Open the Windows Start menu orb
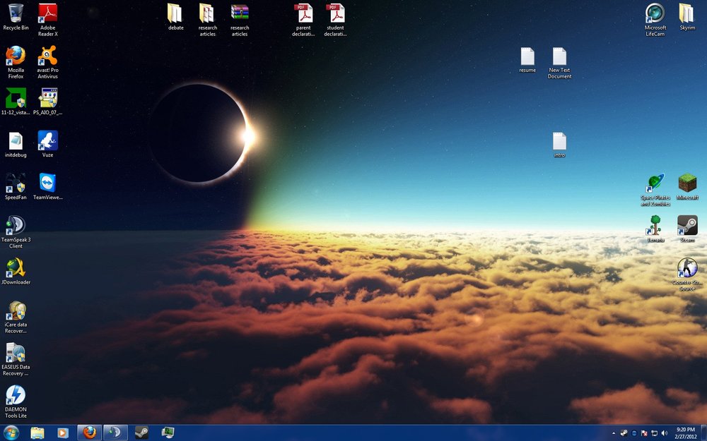The height and width of the screenshot is (441, 707). [x=11, y=433]
